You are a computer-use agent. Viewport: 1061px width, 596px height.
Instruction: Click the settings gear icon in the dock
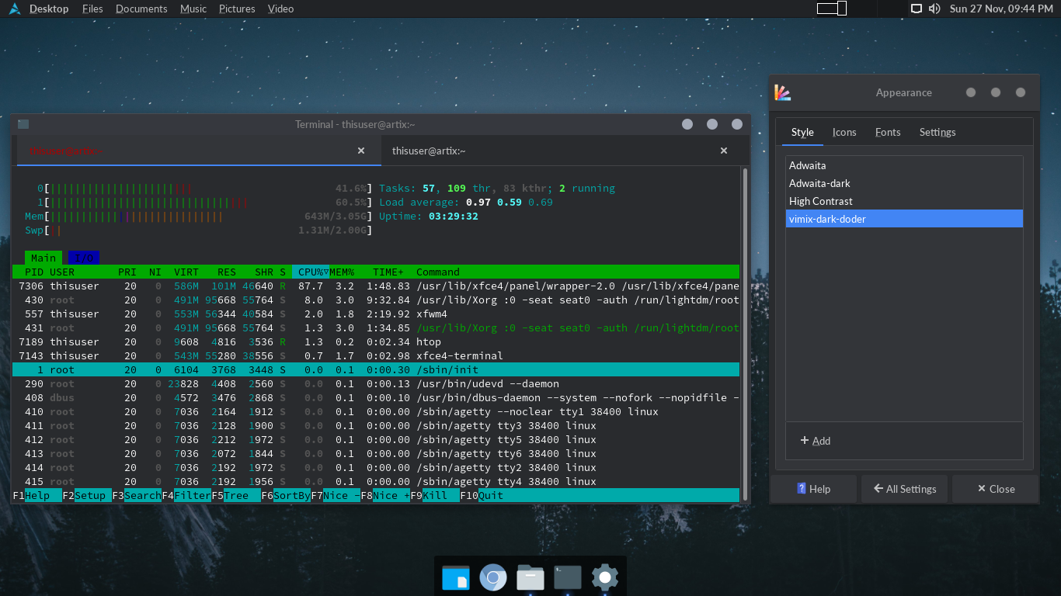[605, 577]
